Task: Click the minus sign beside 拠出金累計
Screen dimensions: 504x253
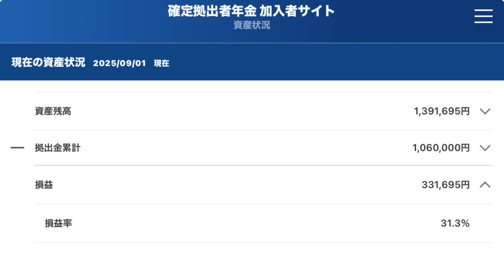Action: (17, 148)
